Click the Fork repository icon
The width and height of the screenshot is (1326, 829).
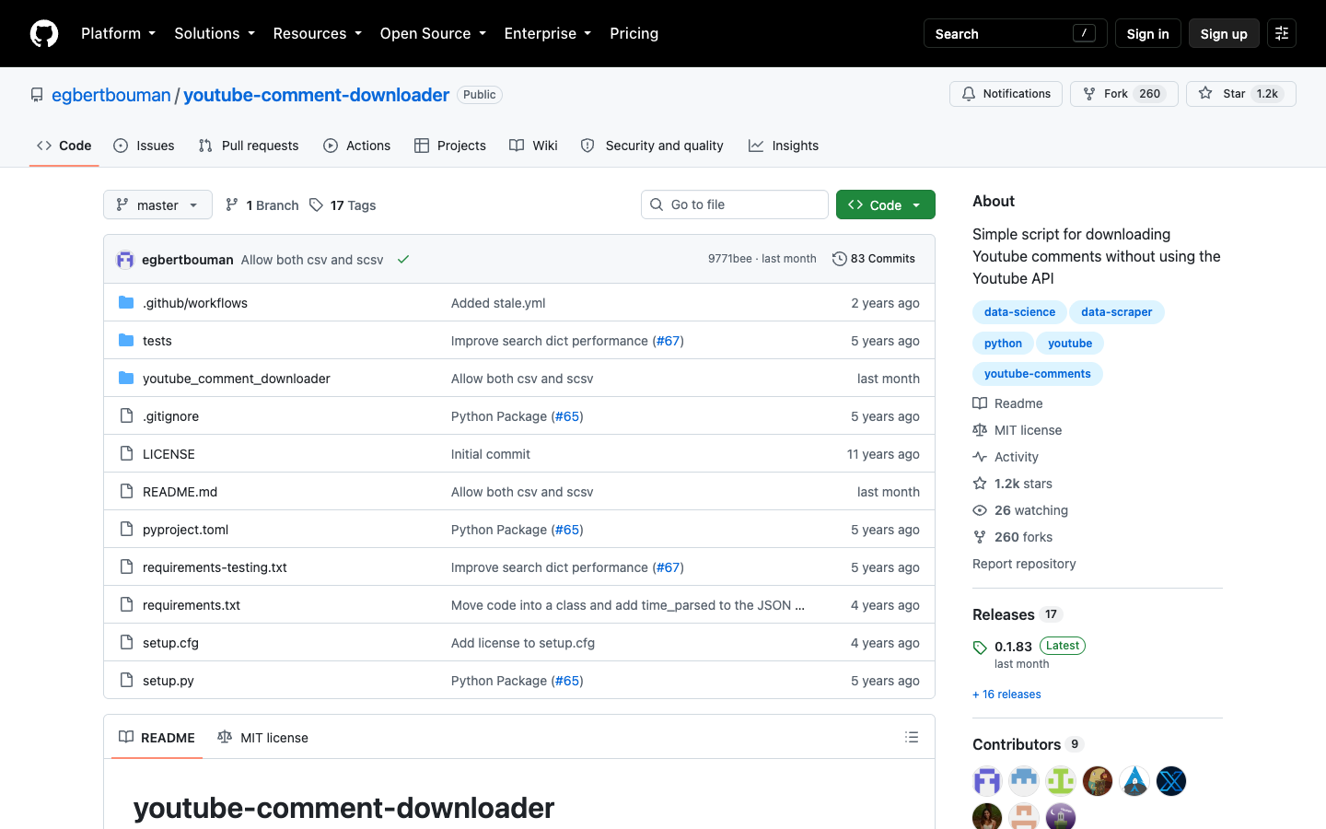(1089, 94)
